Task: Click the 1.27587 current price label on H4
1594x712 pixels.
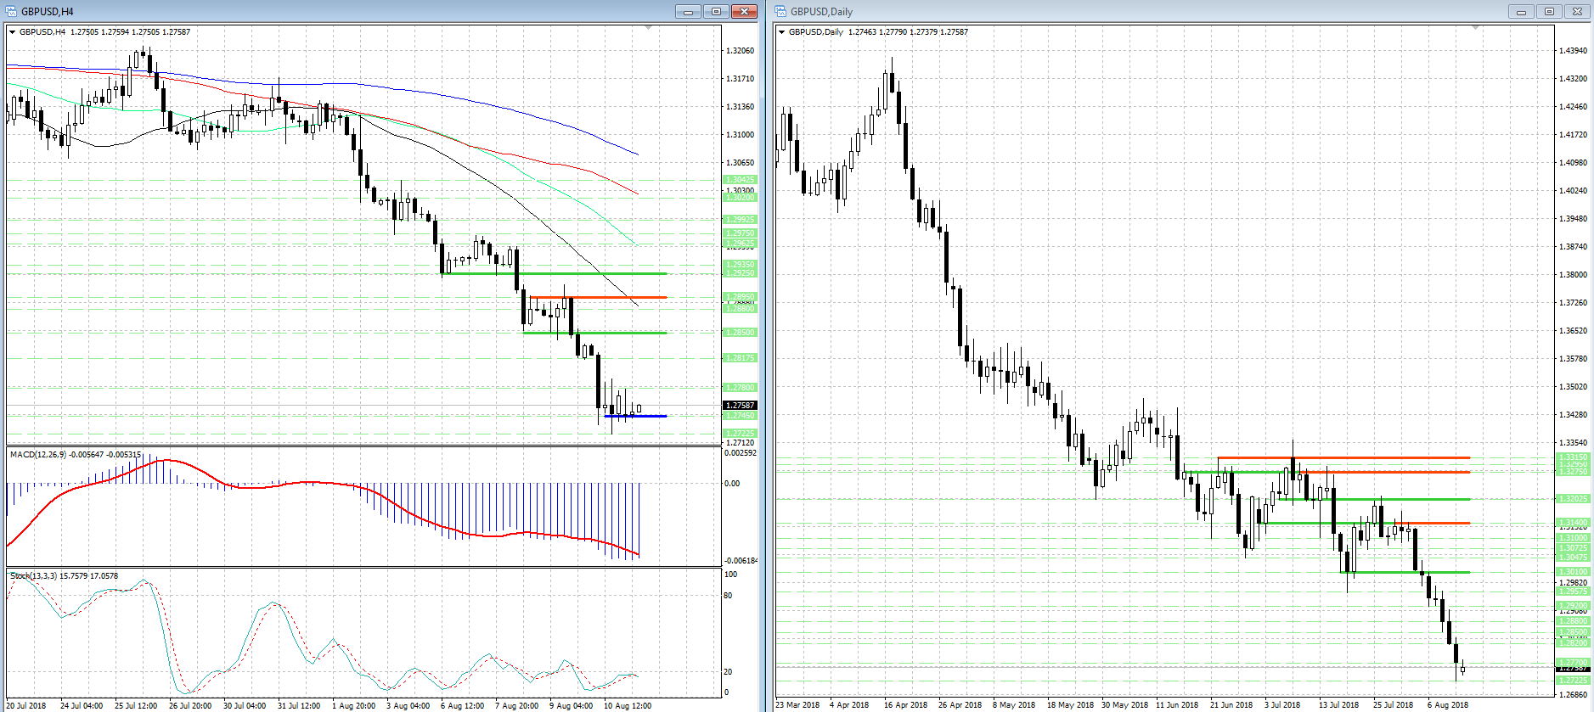Action: (740, 406)
